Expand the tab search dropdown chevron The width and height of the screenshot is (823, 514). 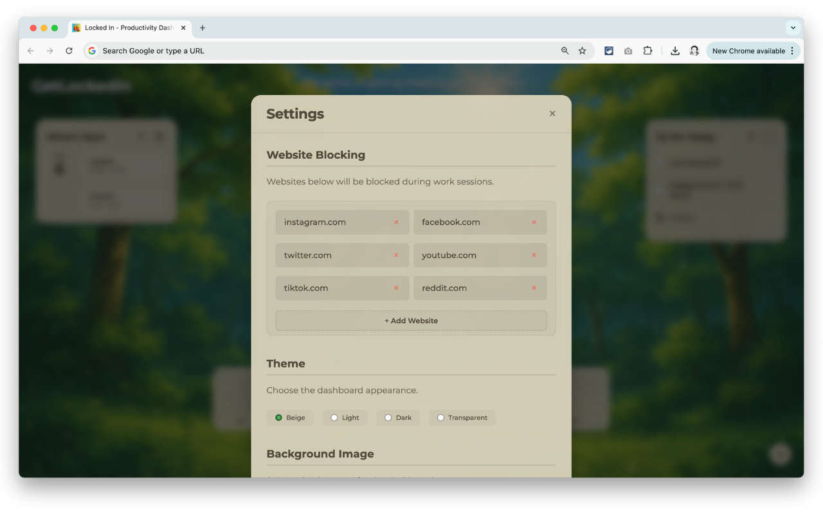point(793,28)
